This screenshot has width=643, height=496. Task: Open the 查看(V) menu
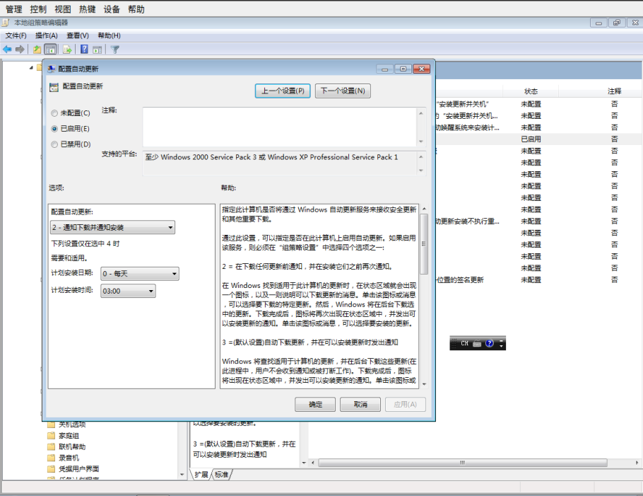point(78,35)
